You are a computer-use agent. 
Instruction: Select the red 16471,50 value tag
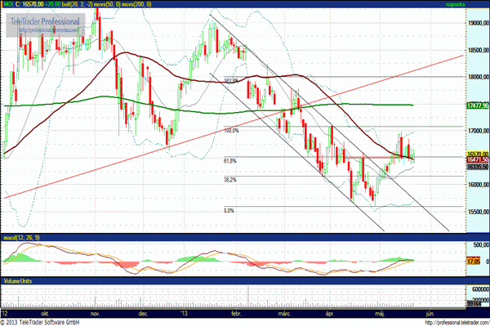pyautogui.click(x=478, y=160)
